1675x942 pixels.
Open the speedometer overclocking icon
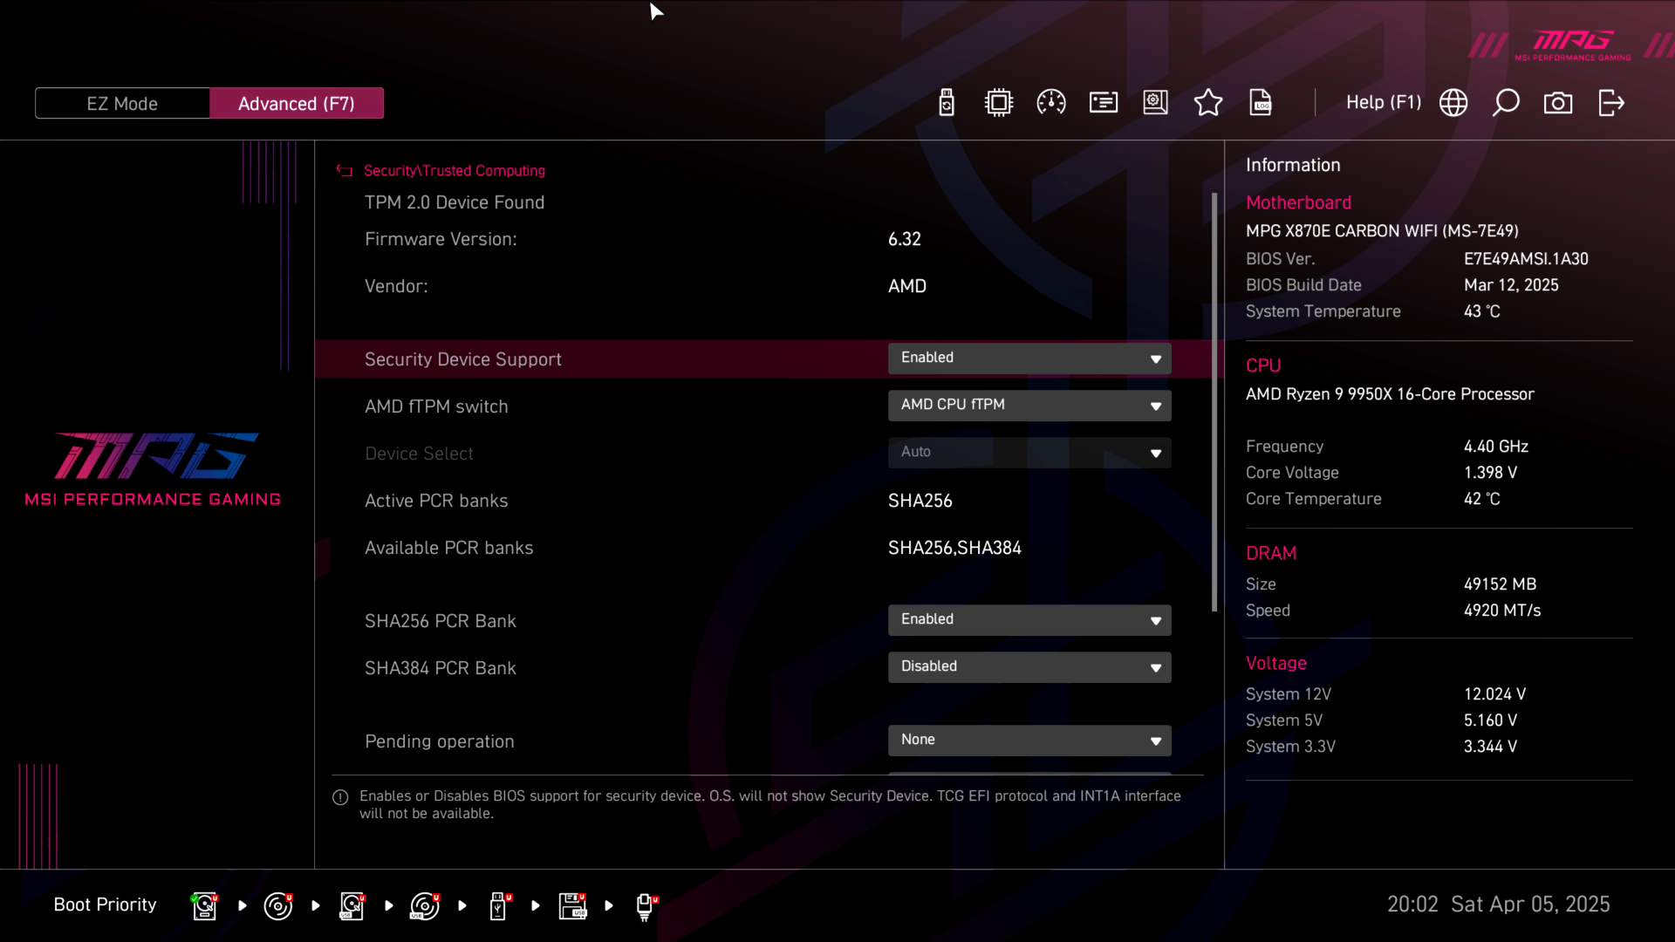pos(1051,103)
